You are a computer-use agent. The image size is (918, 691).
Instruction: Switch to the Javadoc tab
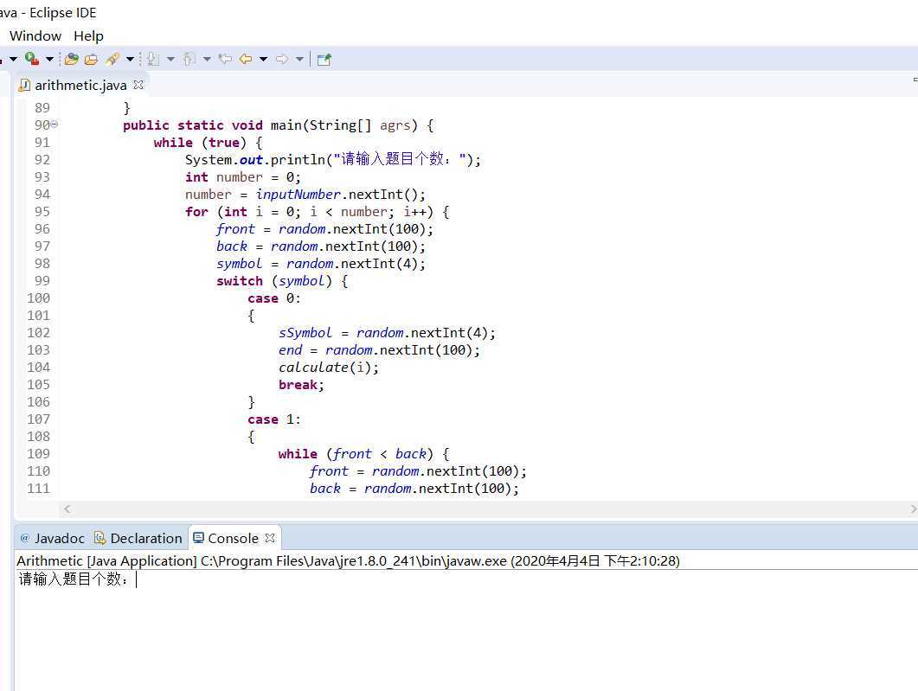click(52, 538)
